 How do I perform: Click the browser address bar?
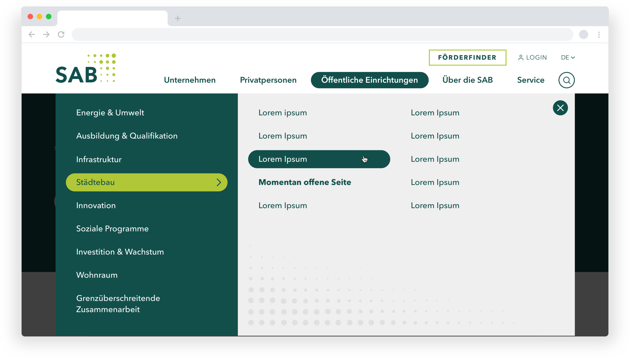tap(322, 35)
